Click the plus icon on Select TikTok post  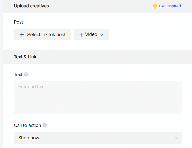[x=22, y=35]
